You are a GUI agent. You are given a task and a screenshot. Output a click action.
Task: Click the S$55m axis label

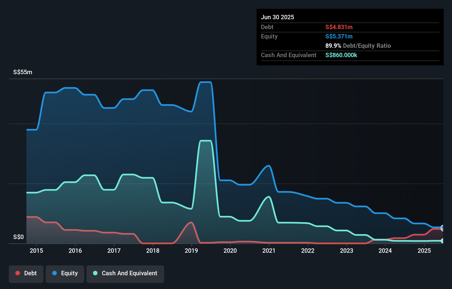(23, 72)
